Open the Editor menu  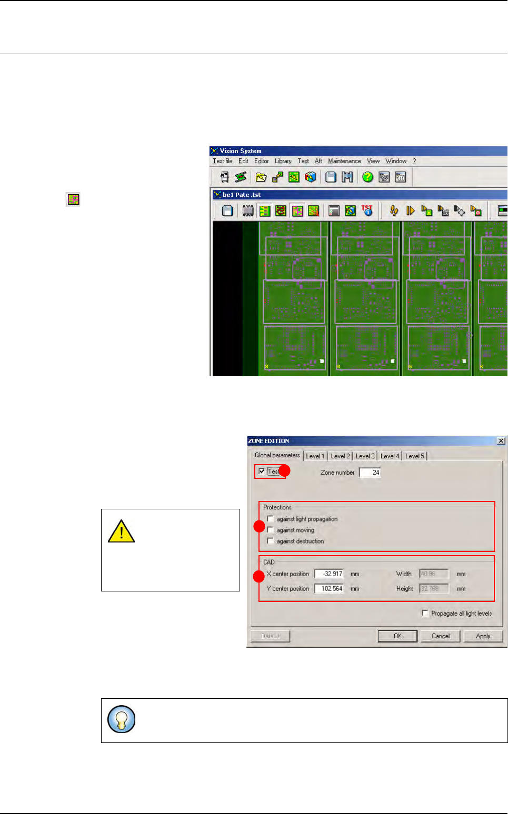(262, 161)
